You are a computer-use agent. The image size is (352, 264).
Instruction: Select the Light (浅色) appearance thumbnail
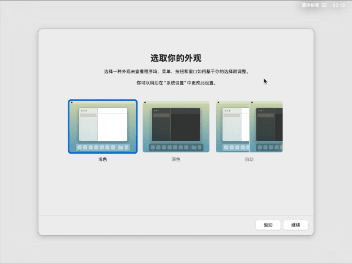(103, 126)
